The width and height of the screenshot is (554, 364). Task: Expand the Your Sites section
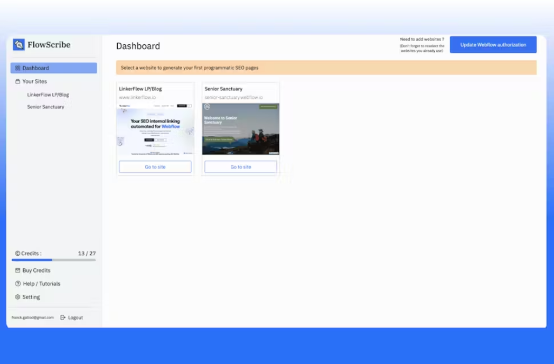point(54,81)
